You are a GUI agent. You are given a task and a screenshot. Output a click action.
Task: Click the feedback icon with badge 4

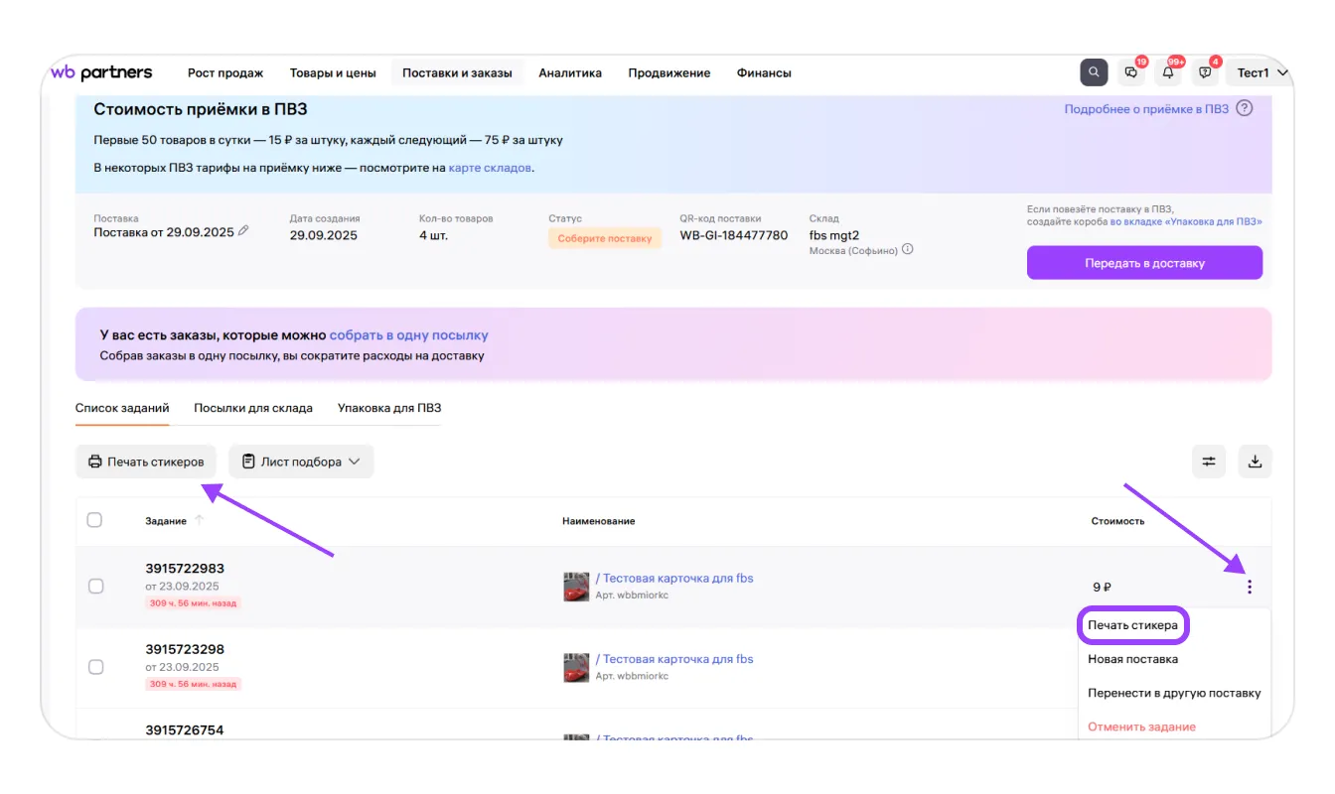[x=1205, y=72]
